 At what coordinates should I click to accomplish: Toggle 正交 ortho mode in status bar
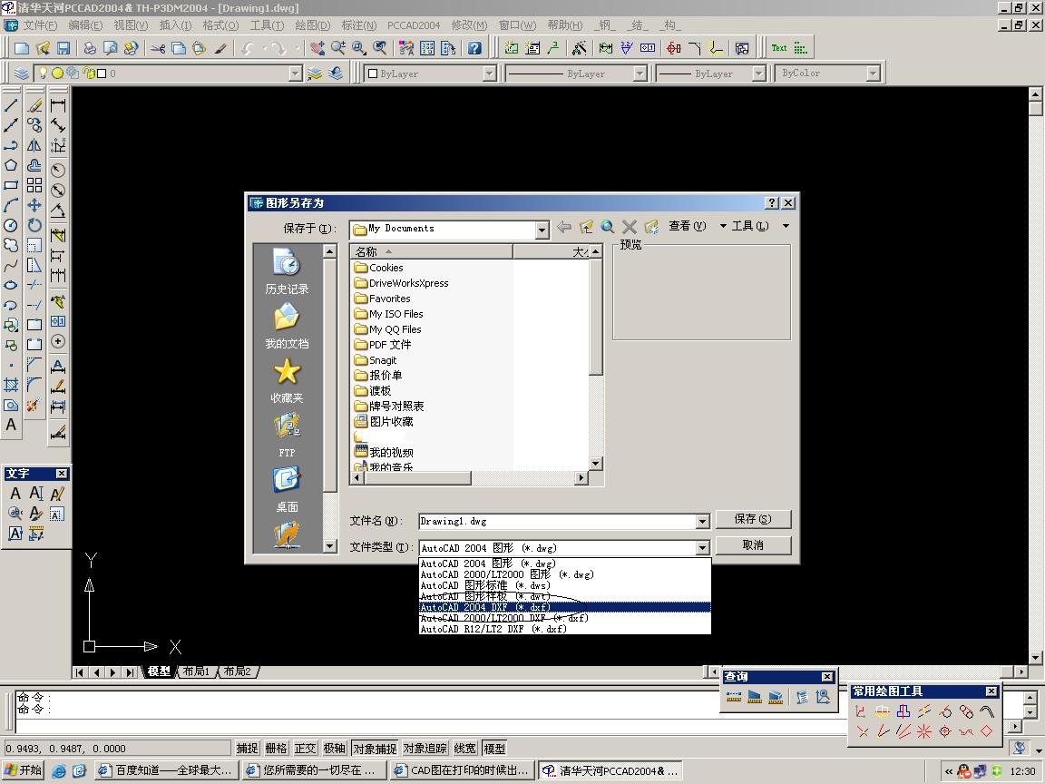(305, 749)
